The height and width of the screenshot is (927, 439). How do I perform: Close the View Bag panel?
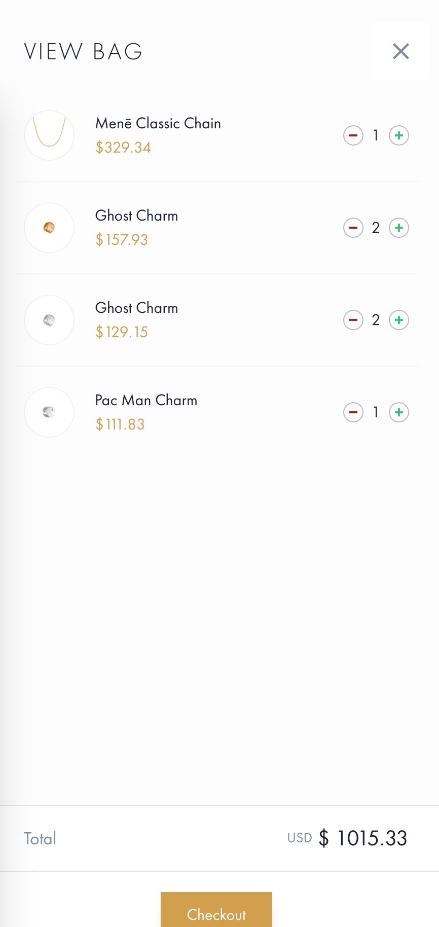tap(400, 51)
